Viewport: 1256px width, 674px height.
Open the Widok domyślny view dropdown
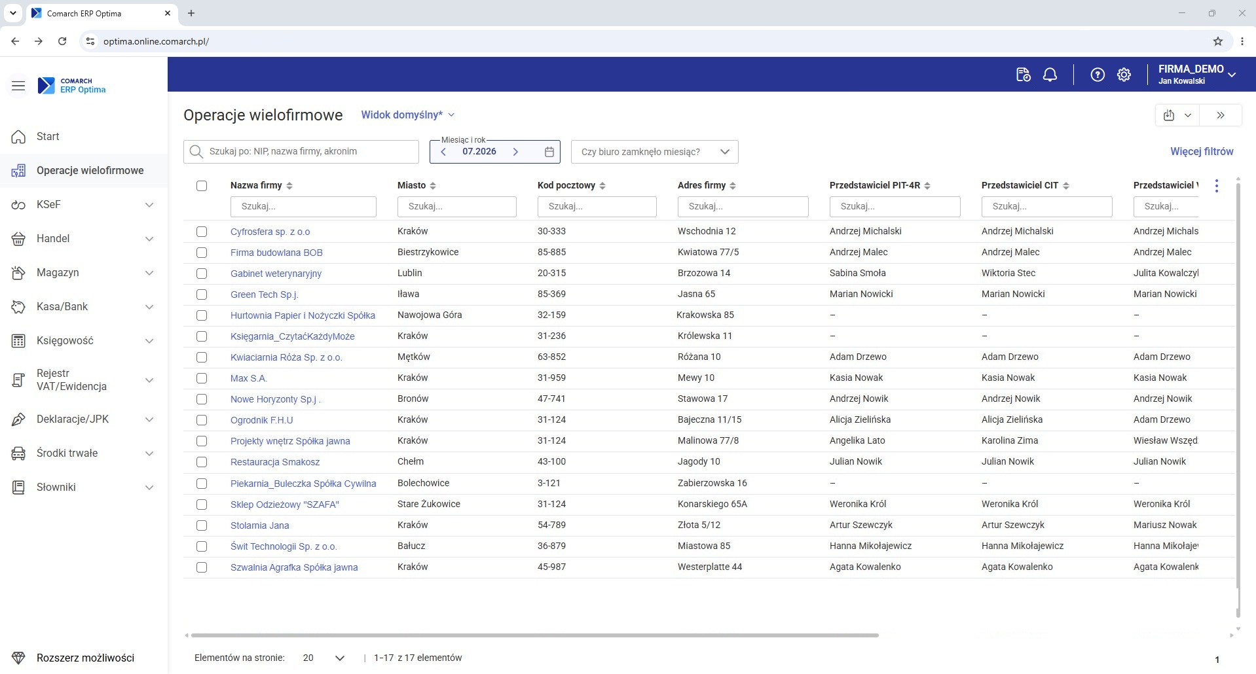tap(408, 115)
